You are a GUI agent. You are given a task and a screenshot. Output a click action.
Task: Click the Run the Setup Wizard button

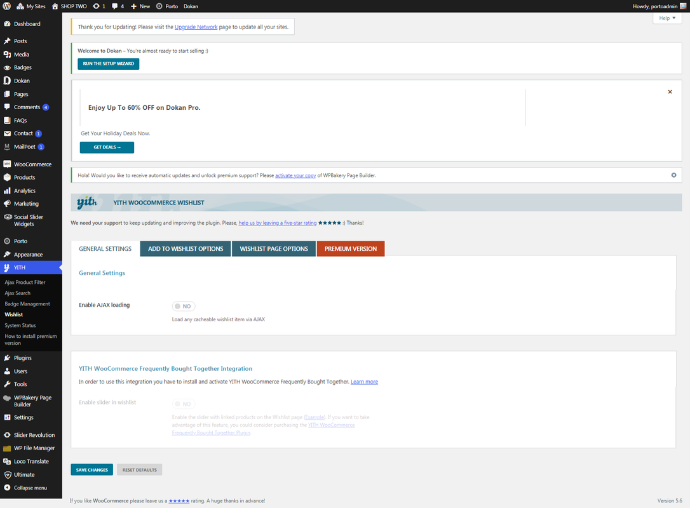[109, 63]
